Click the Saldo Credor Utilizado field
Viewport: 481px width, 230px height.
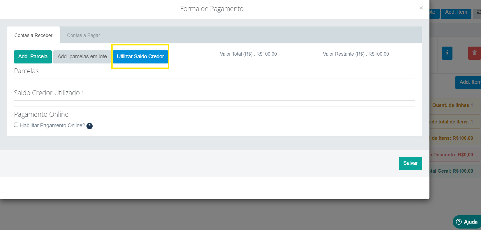(x=215, y=104)
